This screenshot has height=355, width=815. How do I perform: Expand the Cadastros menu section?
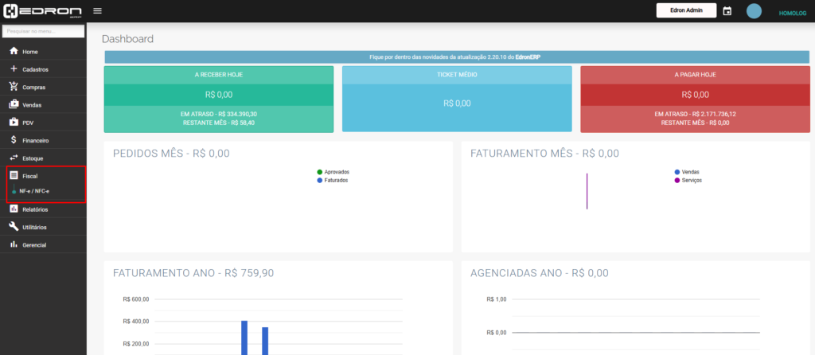click(35, 69)
